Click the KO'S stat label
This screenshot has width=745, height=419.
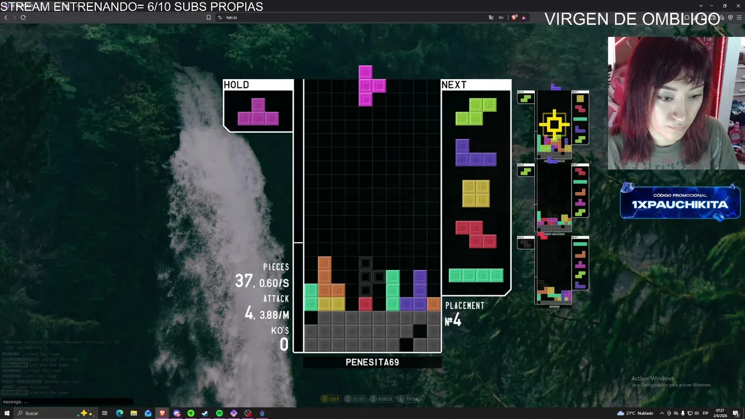[280, 331]
